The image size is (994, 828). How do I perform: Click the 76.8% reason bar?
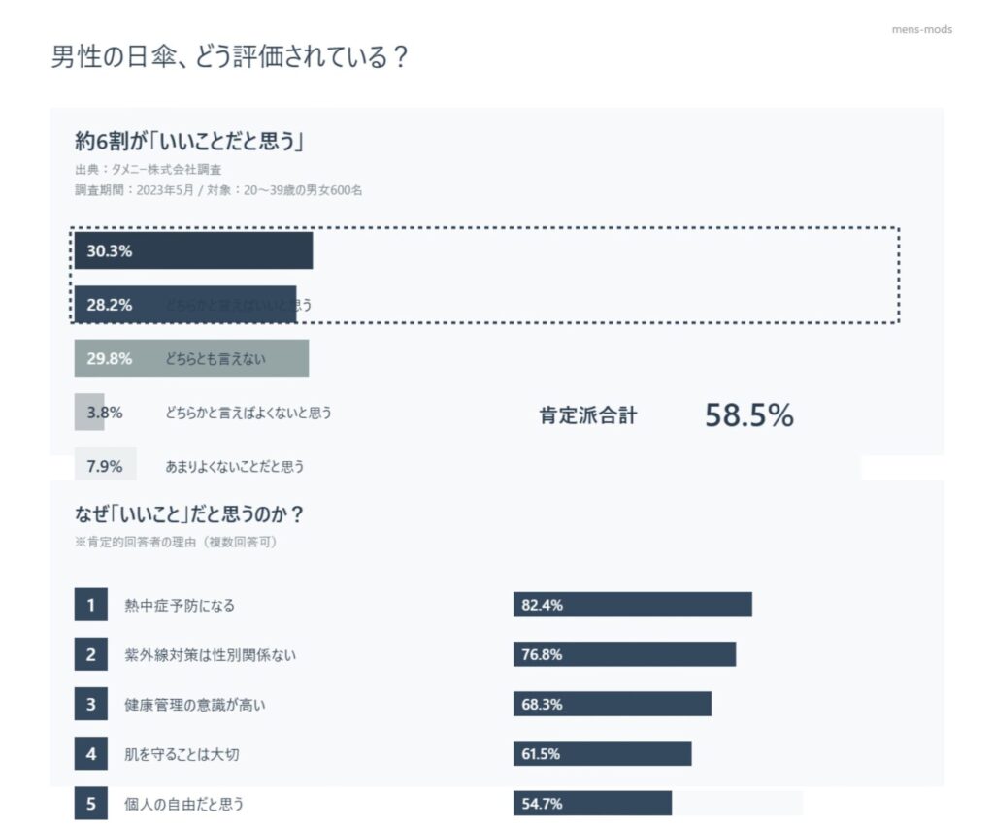624,654
